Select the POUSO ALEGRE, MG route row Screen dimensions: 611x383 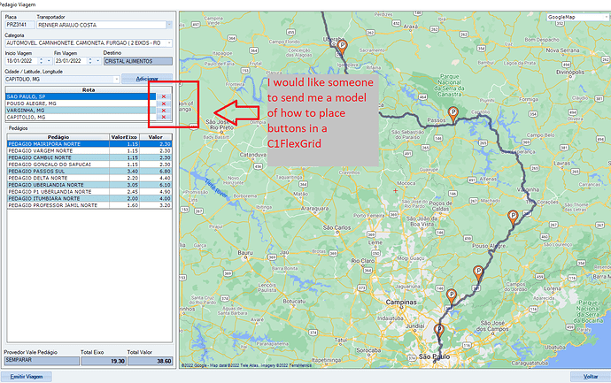(x=81, y=103)
